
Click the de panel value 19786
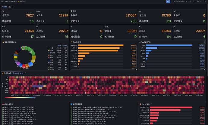(x=166, y=16)
